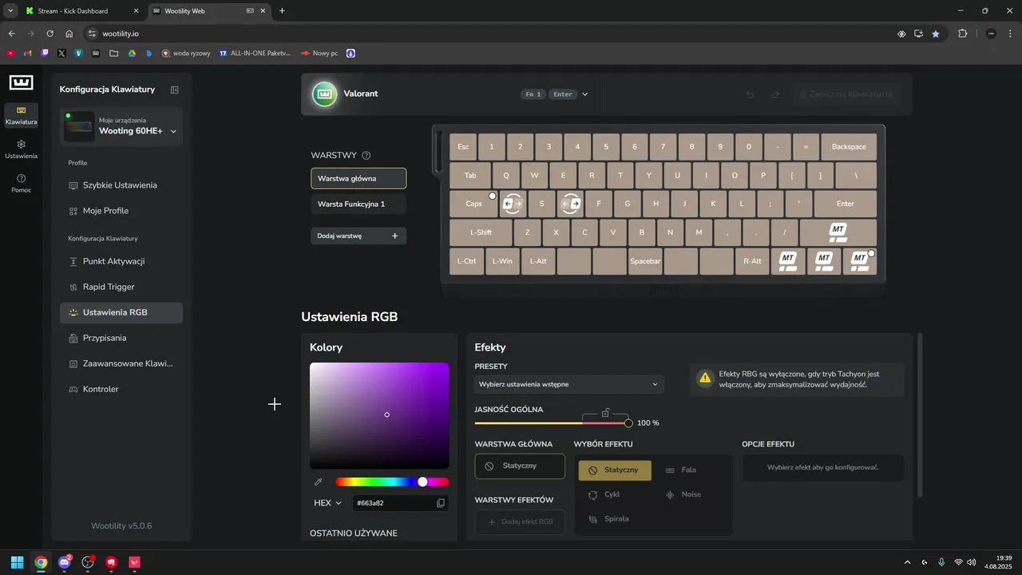Open the Twitch bookmark
The width and height of the screenshot is (1022, 575).
click(x=45, y=54)
